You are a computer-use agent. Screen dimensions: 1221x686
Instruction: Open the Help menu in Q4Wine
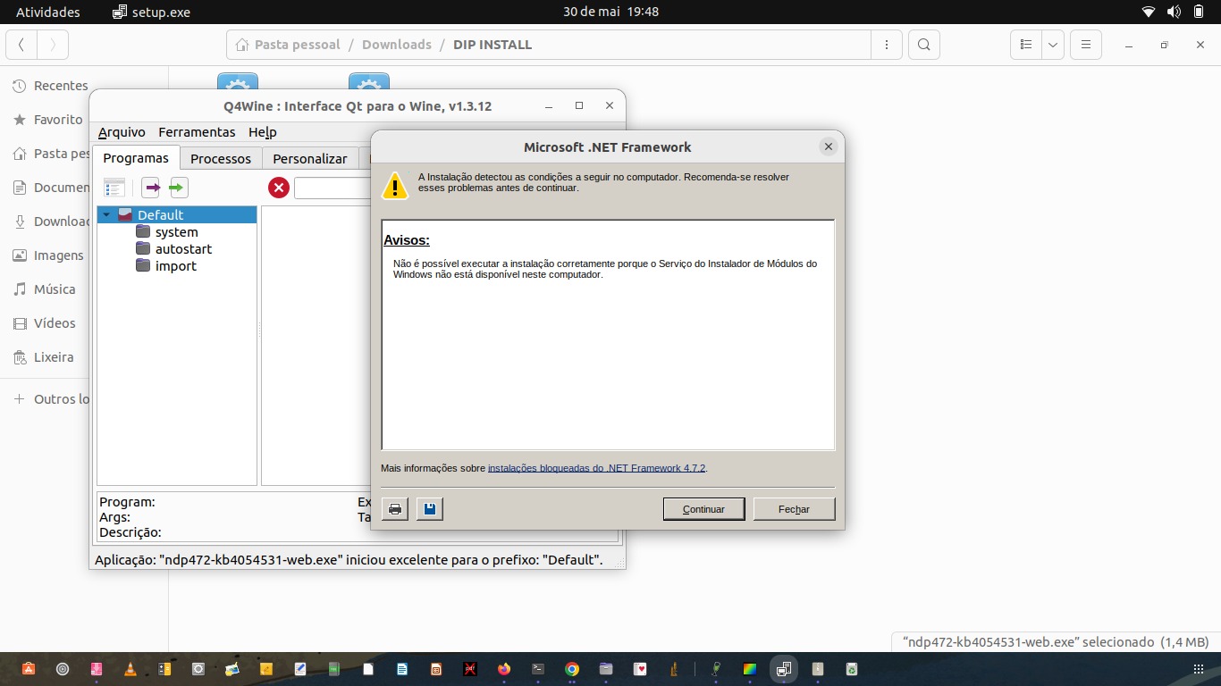263,132
